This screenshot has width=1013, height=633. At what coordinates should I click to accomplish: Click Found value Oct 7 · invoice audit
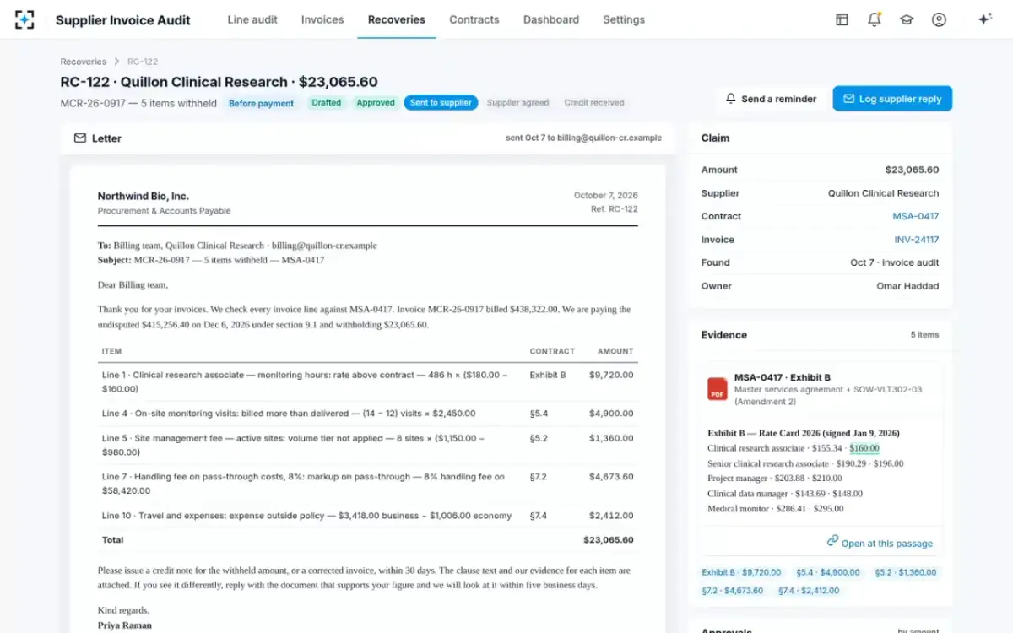(895, 262)
